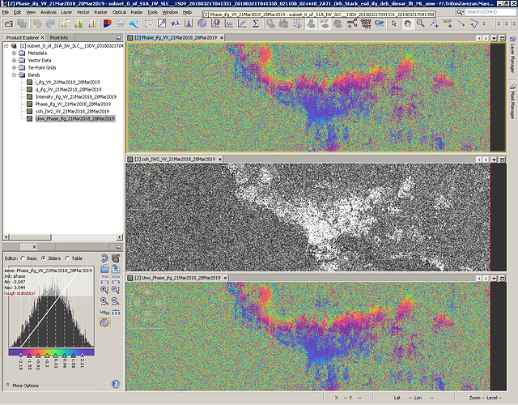Click the color manipulation help icon
Image resolution: width=518 pixels, height=405 pixels.
pyautogui.click(x=115, y=384)
